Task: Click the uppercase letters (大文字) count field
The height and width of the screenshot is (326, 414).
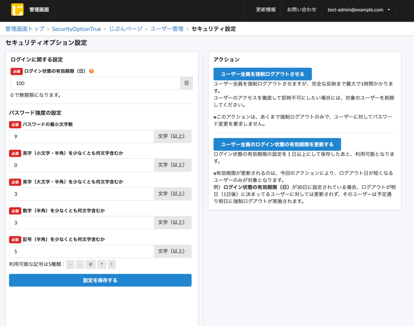Action: [x=81, y=194]
